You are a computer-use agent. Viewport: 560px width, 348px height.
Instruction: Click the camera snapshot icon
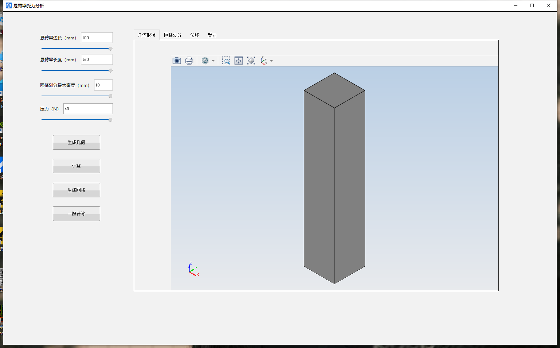177,61
